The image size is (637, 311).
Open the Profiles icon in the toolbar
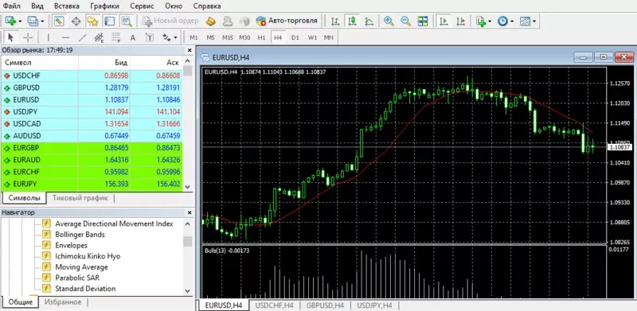(32, 21)
